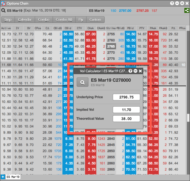Click the search magnifier next to ES Mar19
This screenshot has width=190, height=181.
(3, 11)
